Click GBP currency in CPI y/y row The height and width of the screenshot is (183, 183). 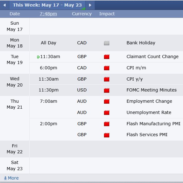[x=82, y=79]
